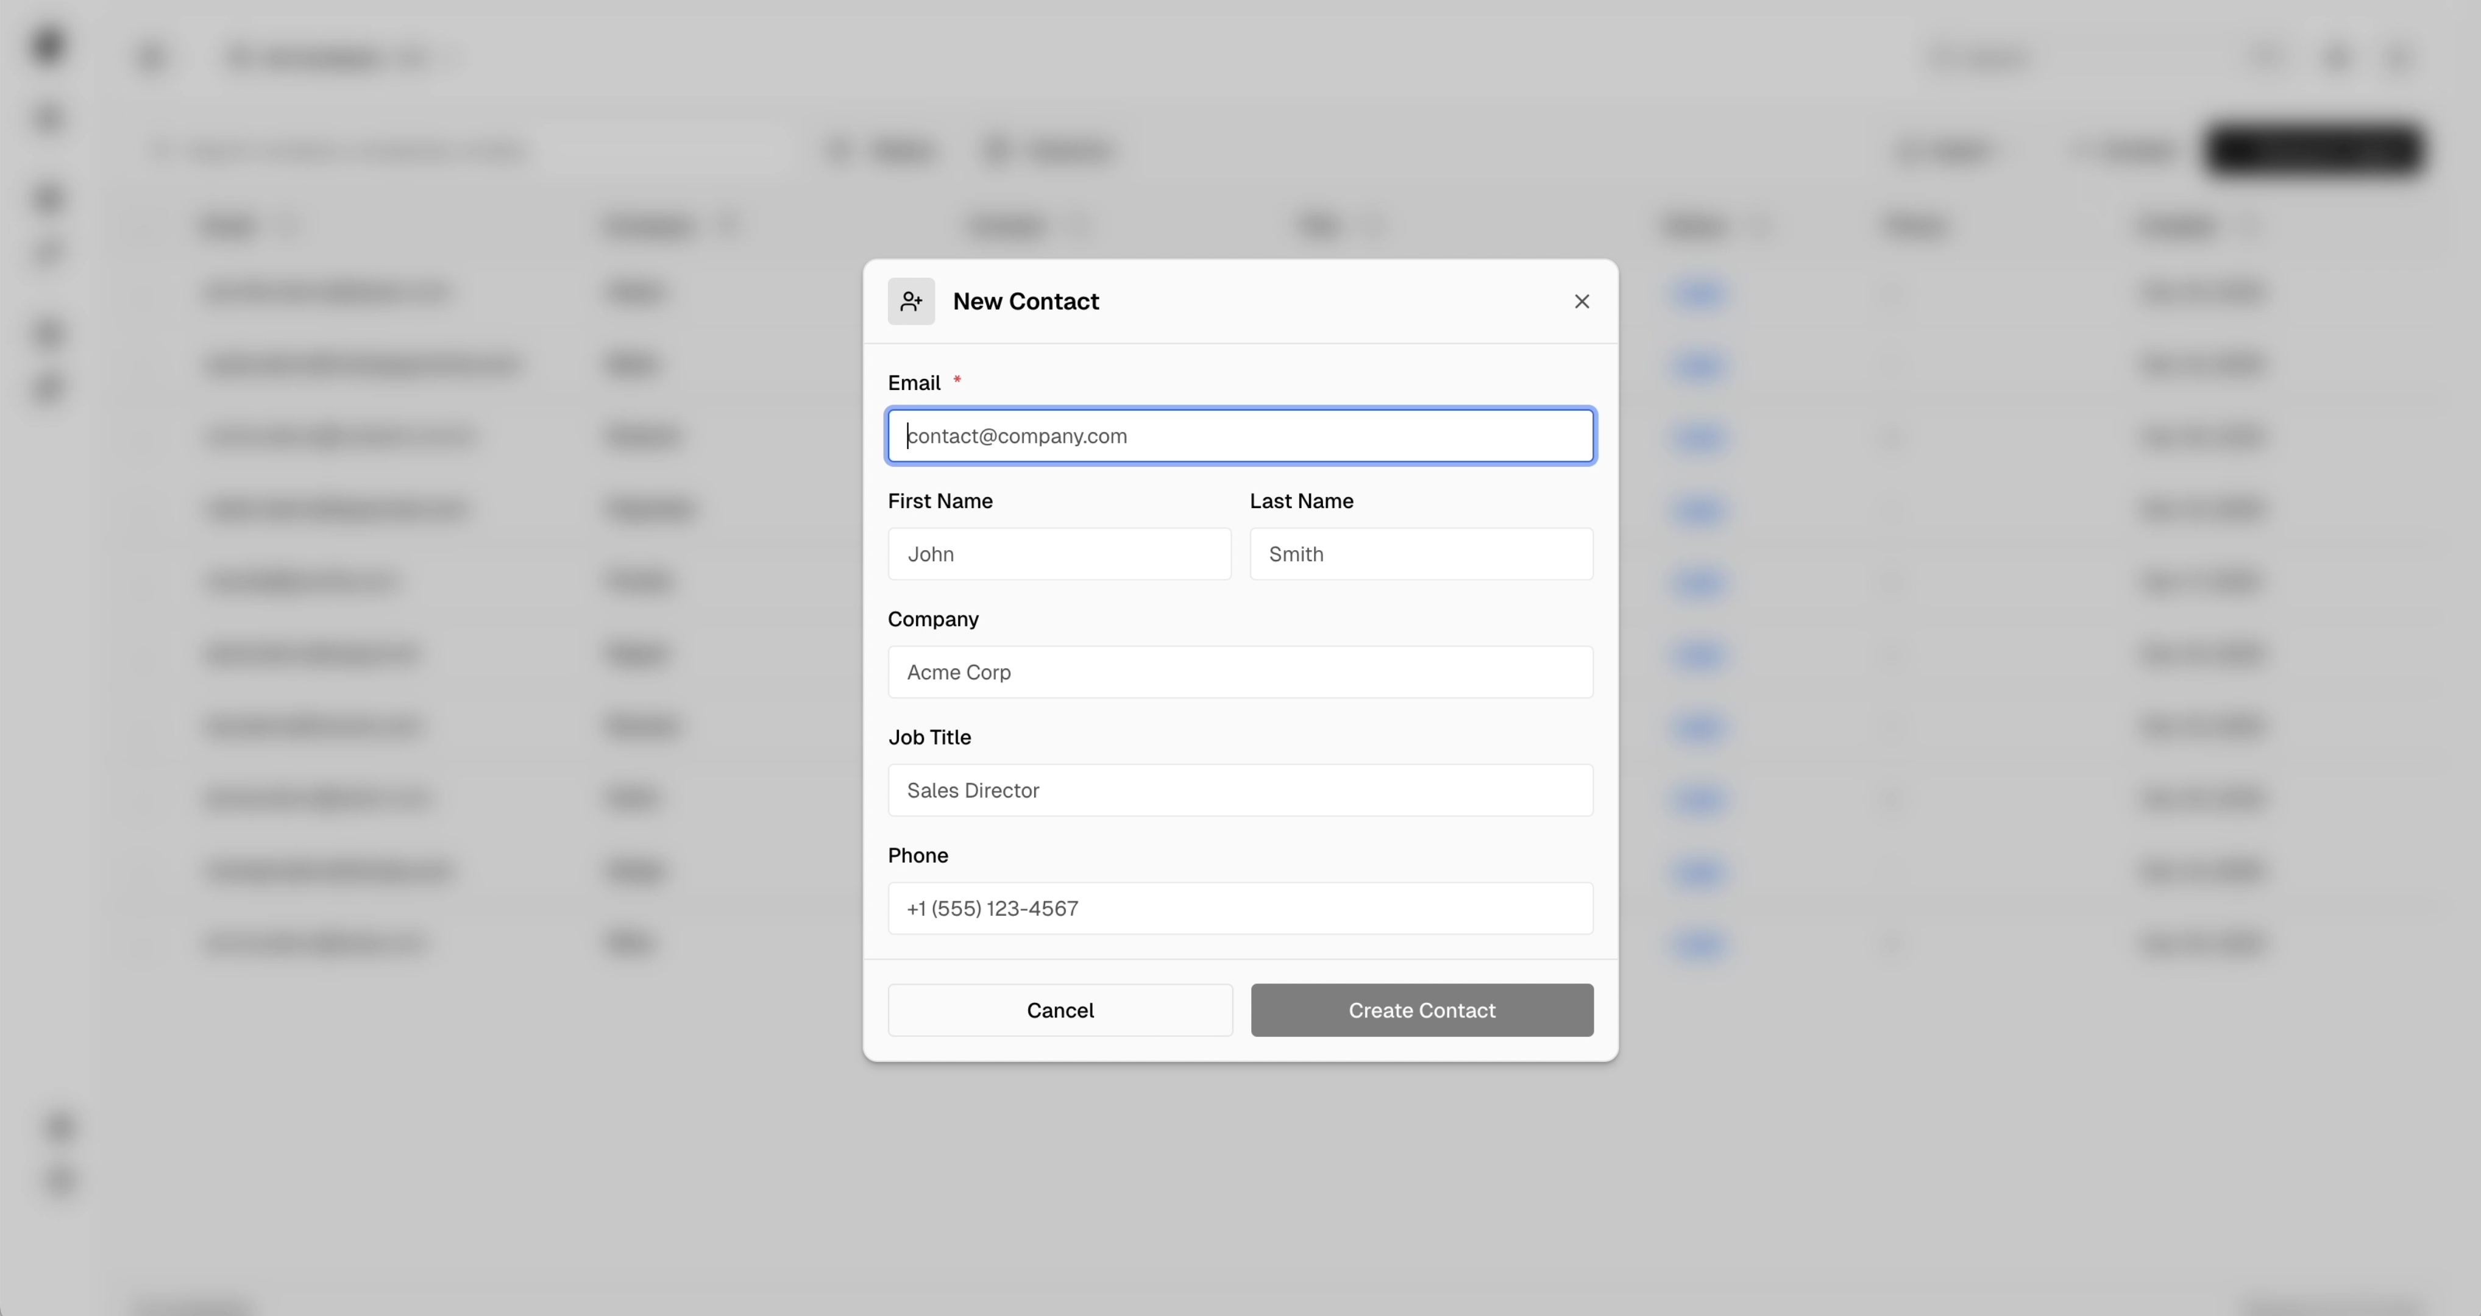Click the Create Contact button

[x=1422, y=1010]
